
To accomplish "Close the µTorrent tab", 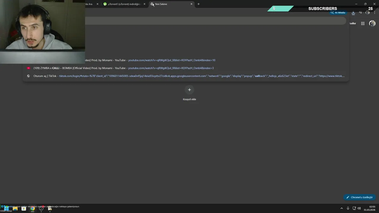I will [x=144, y=4].
